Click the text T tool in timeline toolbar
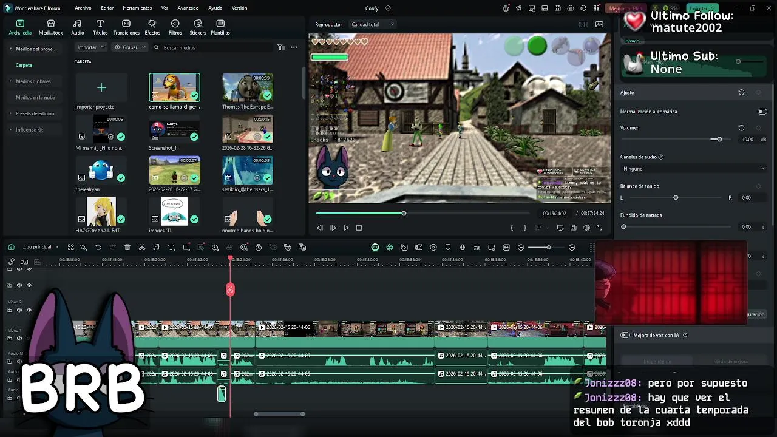Viewport: 777px width, 437px height. point(171,247)
